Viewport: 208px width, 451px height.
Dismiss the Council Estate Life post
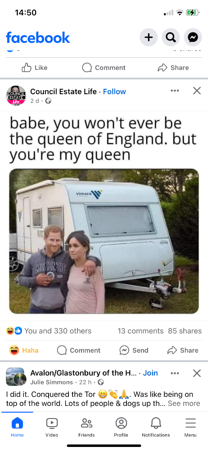(197, 91)
